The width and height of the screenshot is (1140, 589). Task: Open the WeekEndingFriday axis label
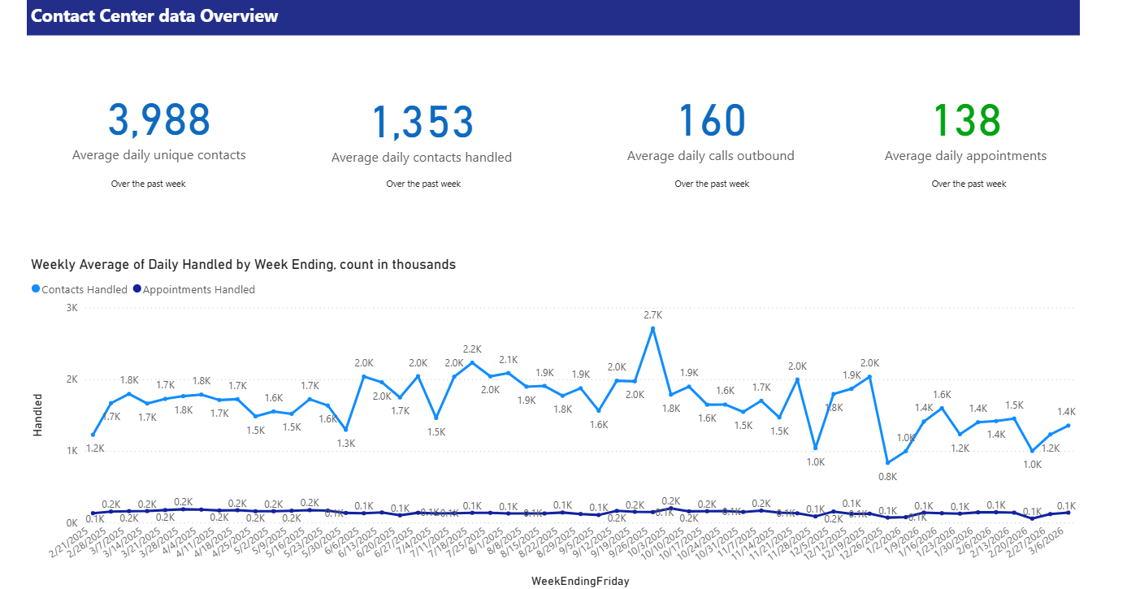pos(579,580)
